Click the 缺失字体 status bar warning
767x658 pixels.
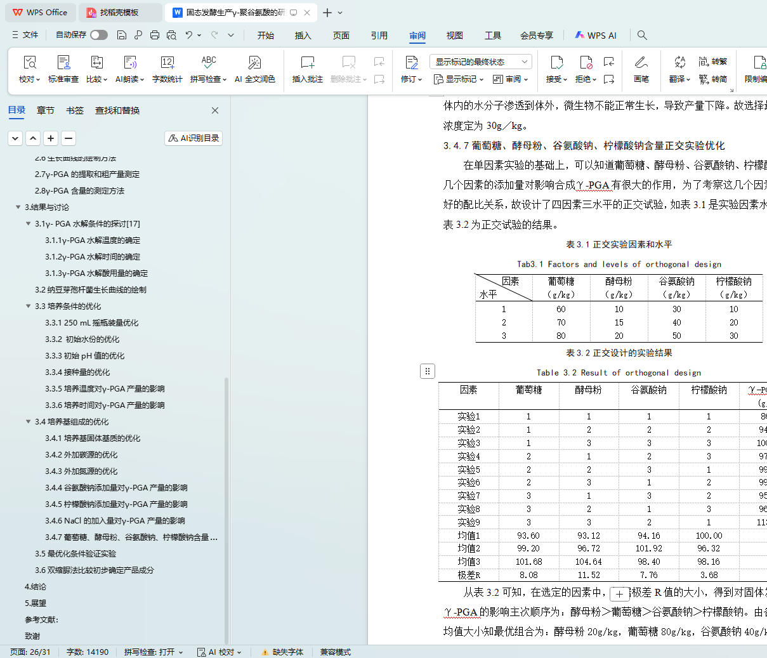coord(283,652)
